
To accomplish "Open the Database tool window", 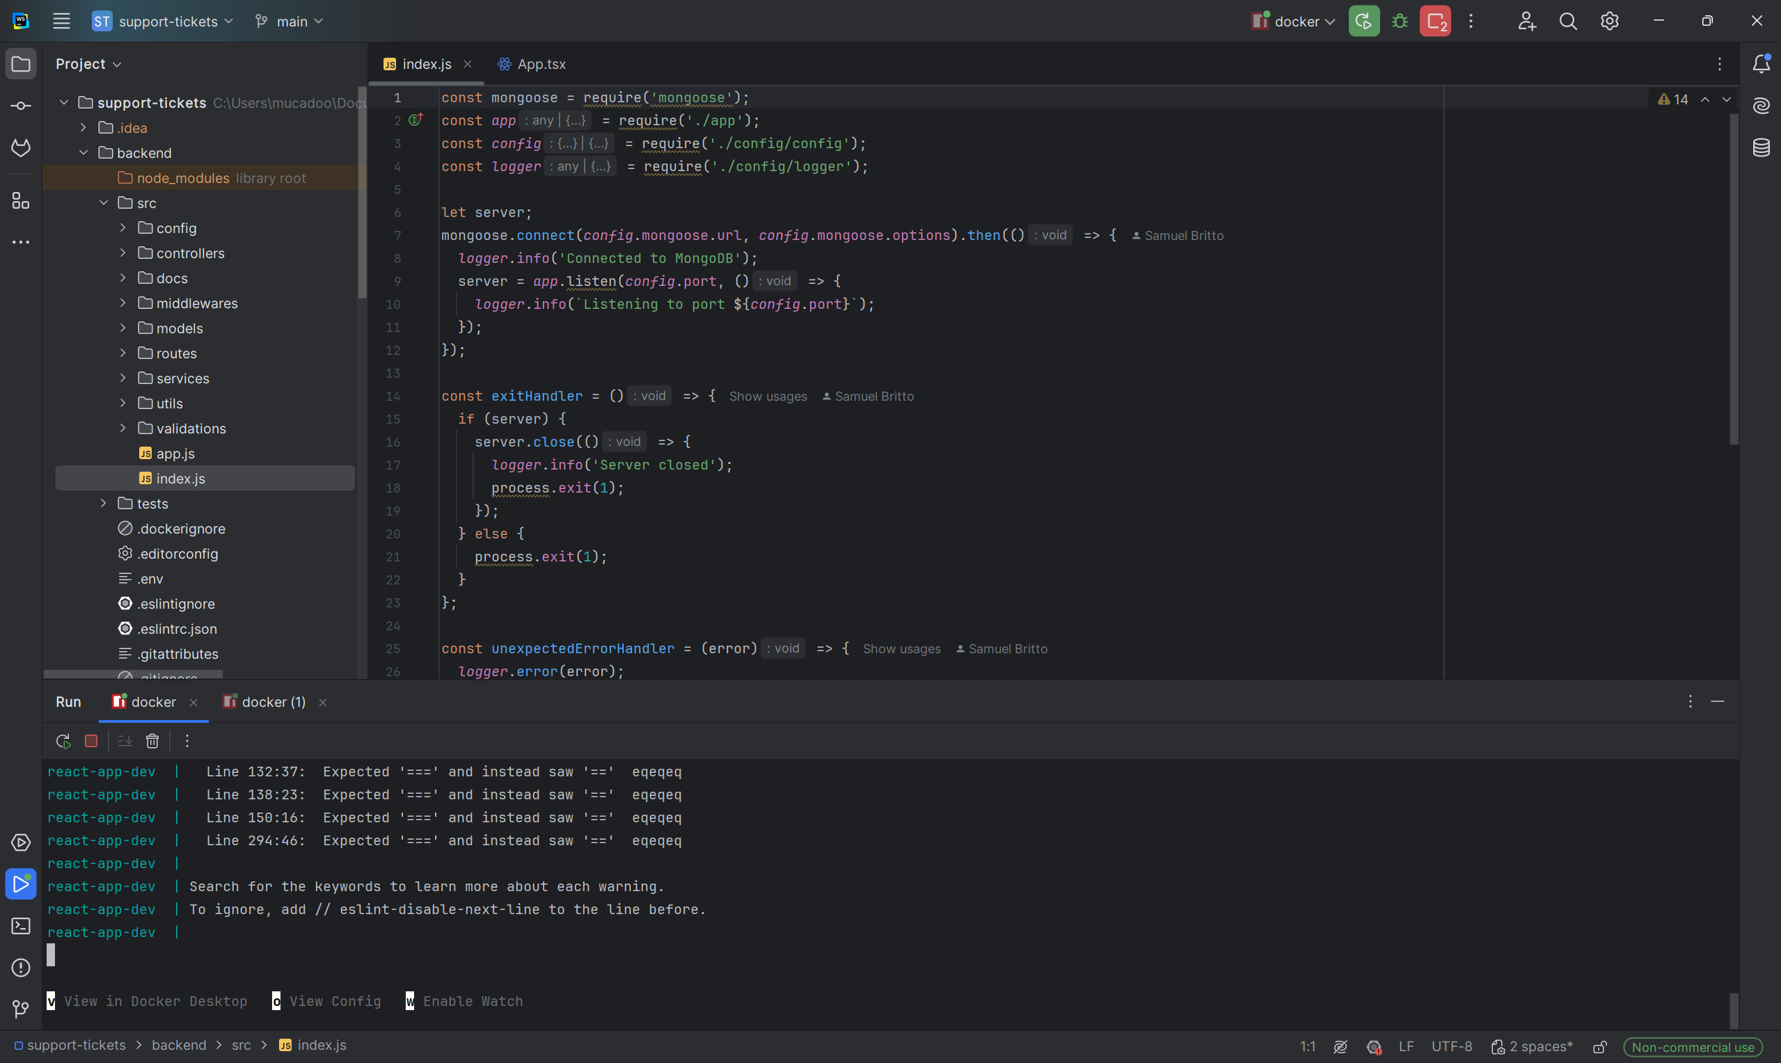I will click(1761, 147).
